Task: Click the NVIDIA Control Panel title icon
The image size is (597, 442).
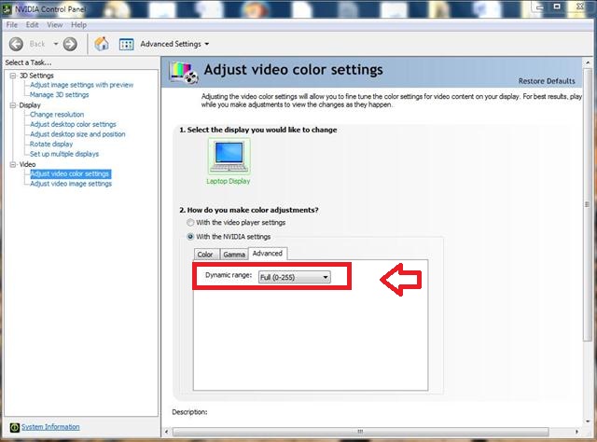Action: [x=7, y=9]
